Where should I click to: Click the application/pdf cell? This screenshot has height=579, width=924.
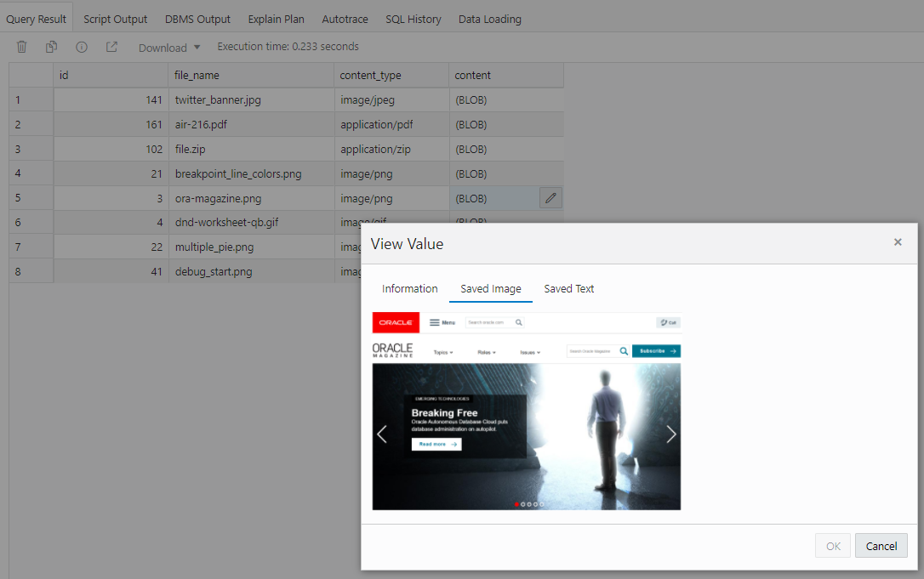(392, 125)
